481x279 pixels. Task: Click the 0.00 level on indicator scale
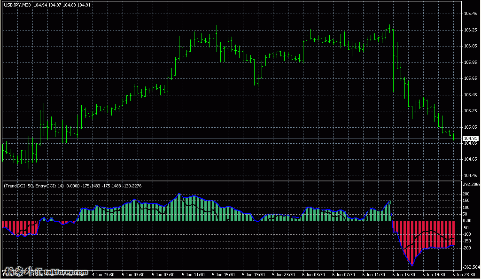467,221
